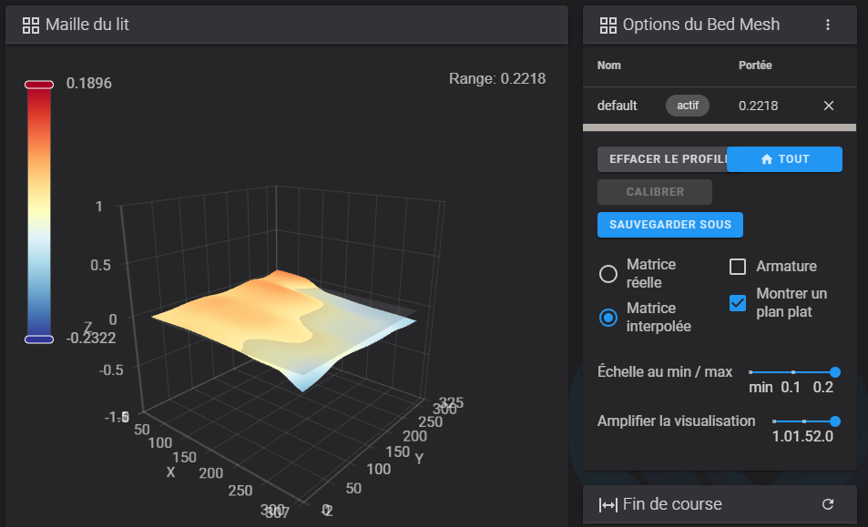Click the actif badge on default profile
The image size is (868, 527).
(688, 106)
